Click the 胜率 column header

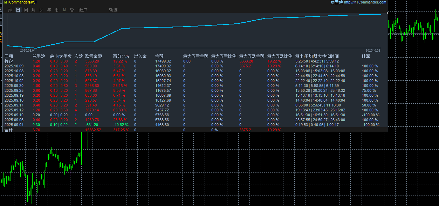pos(366,56)
